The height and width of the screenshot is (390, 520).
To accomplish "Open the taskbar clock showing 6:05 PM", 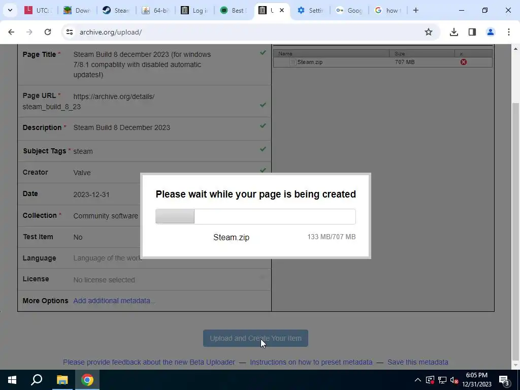I will 477,380.
